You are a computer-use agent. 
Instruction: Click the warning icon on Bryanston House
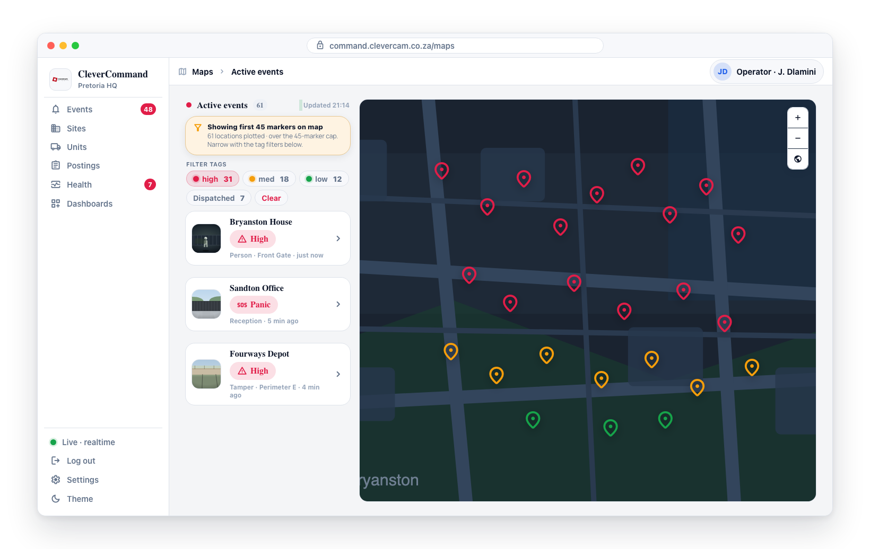pos(242,239)
